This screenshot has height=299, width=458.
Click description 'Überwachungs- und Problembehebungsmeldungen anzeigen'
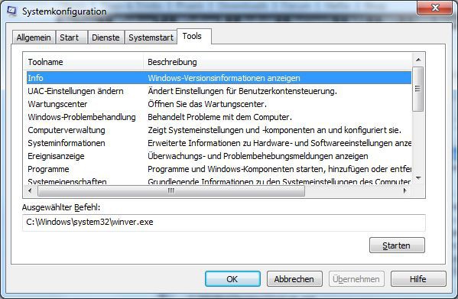click(258, 156)
